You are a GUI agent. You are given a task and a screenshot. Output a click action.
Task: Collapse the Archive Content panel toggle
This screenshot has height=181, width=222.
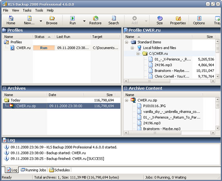(125, 88)
